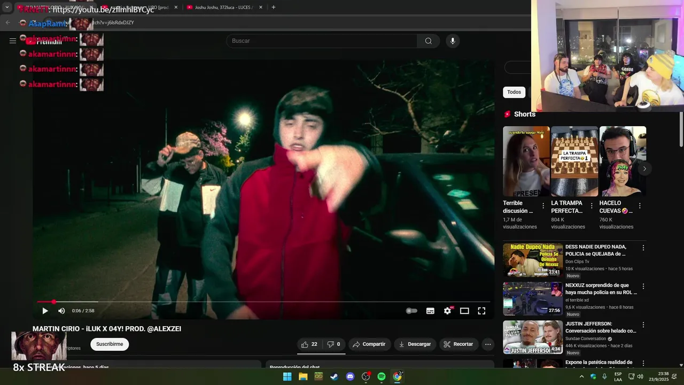Mute the video volume speaker icon
This screenshot has height=385, width=684.
(61, 311)
